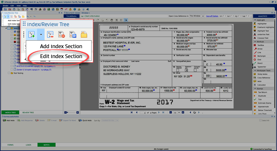Screen dimensions: 277x151
Task: Collapse the Stamps section
Action: [x=255, y=88]
